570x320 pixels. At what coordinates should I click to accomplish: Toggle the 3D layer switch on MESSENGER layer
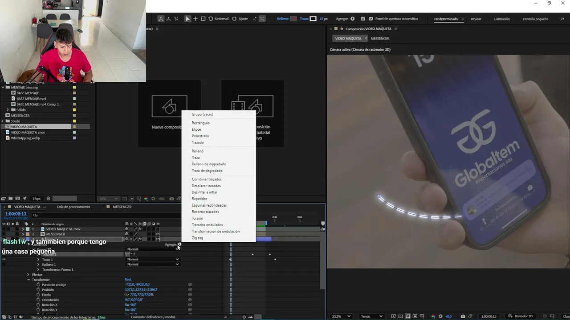[x=158, y=234]
